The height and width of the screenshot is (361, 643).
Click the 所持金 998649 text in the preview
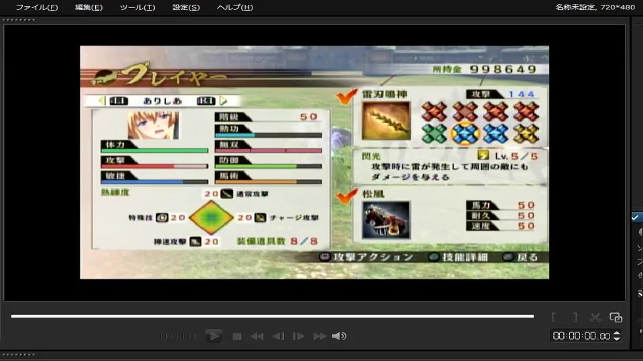pos(484,69)
